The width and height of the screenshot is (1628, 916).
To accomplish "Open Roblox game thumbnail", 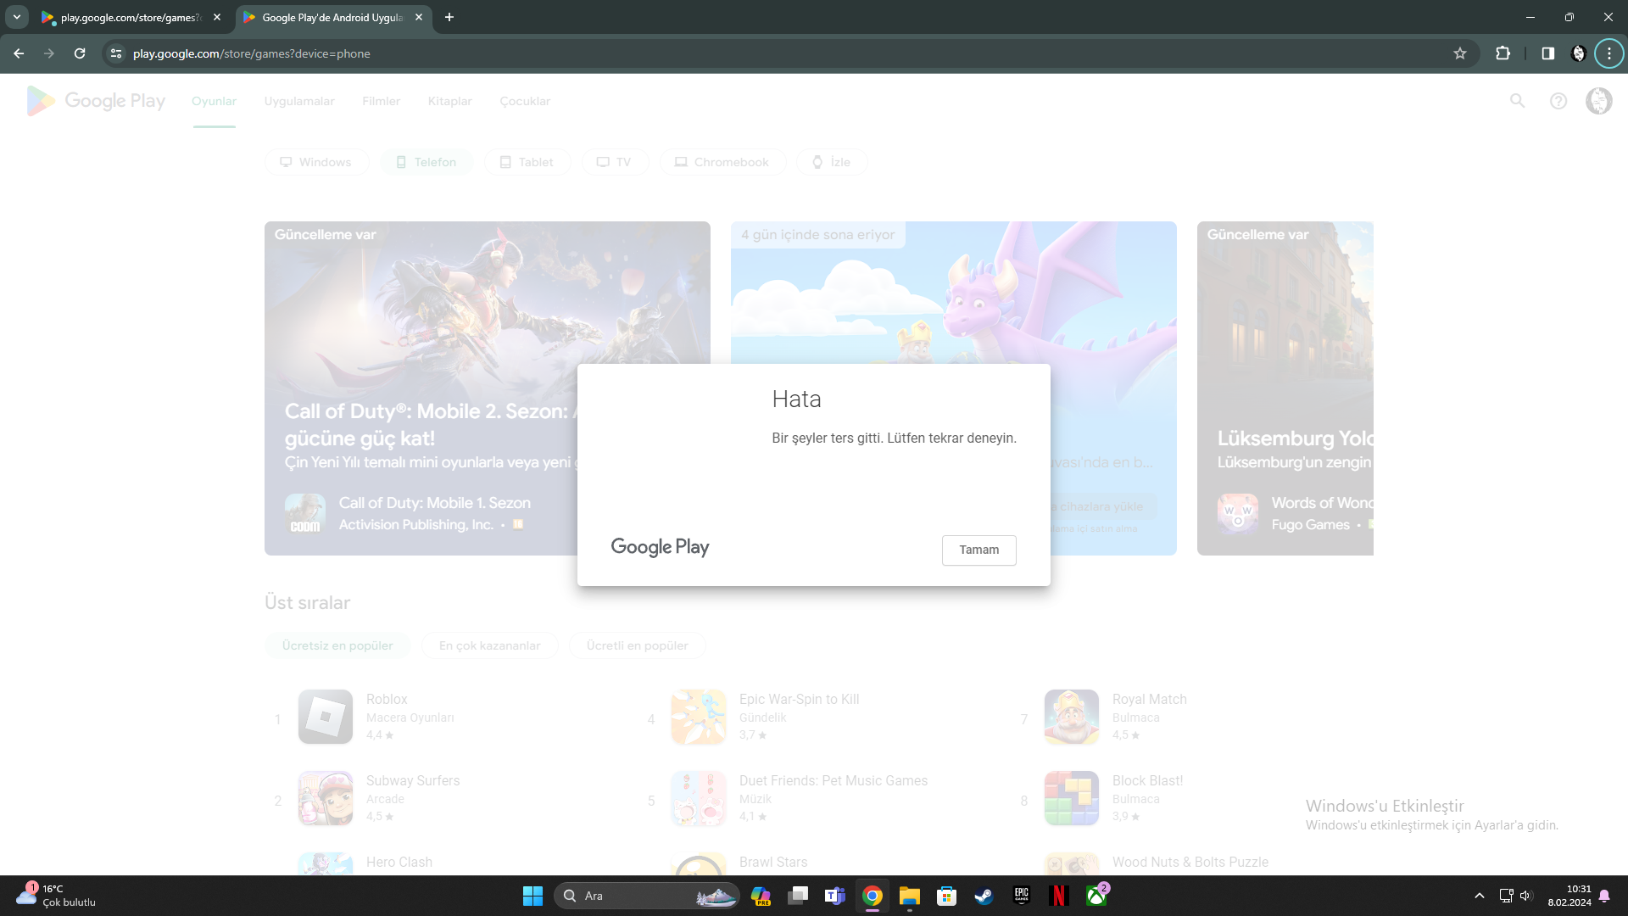I will [326, 717].
